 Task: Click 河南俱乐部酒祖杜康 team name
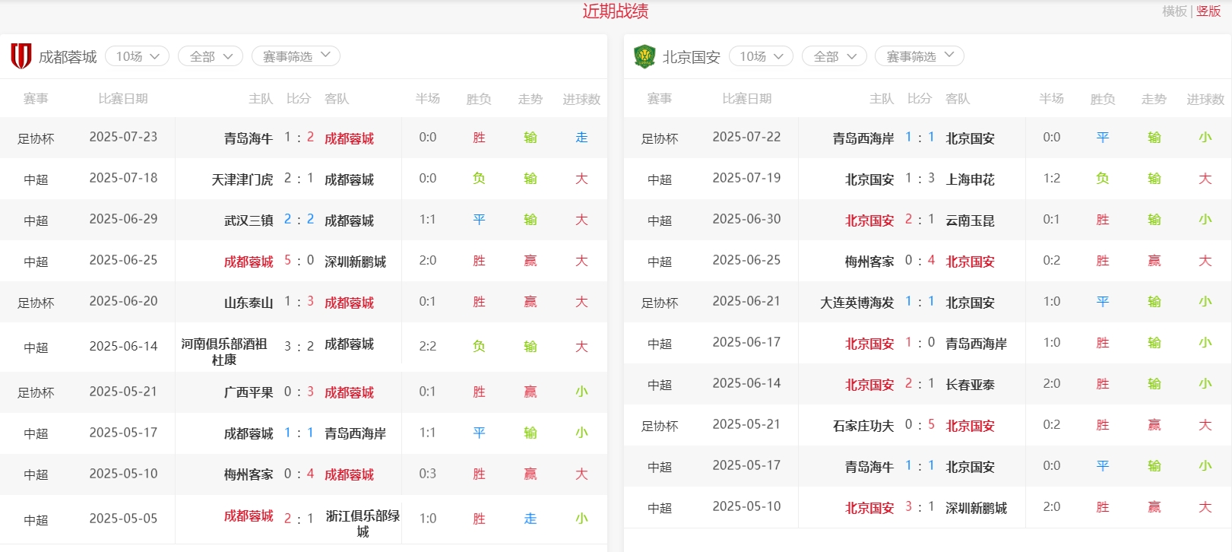[224, 351]
